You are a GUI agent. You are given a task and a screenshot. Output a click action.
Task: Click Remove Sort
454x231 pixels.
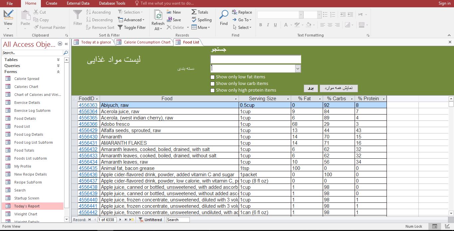click(x=100, y=28)
